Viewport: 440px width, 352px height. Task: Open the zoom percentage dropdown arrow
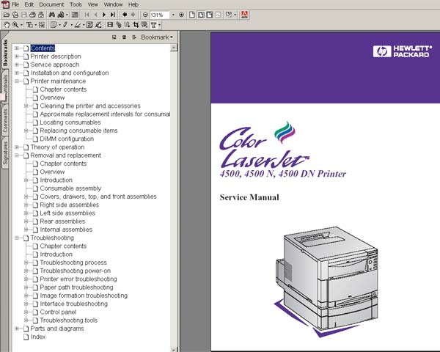point(173,15)
